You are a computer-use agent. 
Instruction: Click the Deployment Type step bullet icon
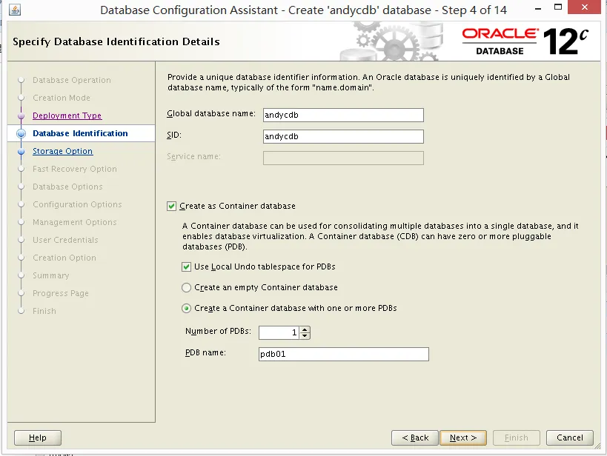21,116
